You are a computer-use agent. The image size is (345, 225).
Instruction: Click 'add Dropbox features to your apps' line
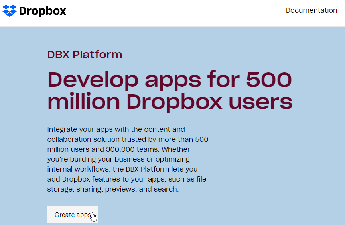(x=100, y=179)
